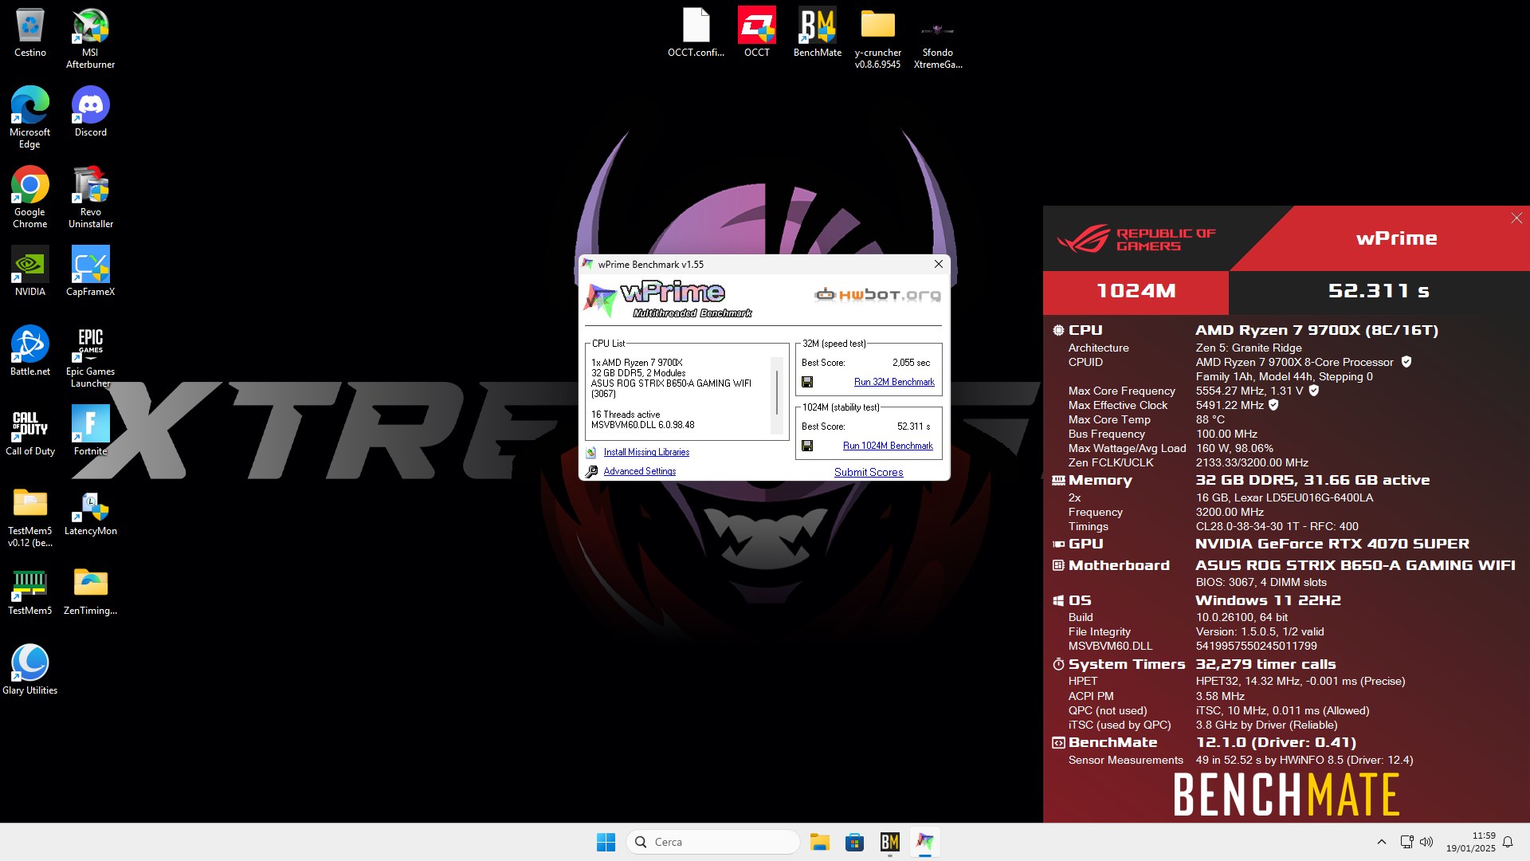Expand hidden system tray icons chevron
The height and width of the screenshot is (861, 1530).
point(1381,842)
